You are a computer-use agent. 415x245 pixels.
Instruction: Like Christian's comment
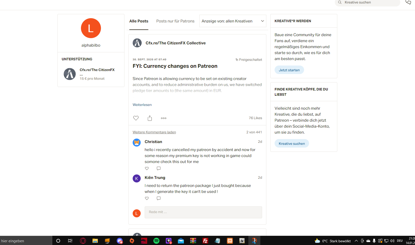point(147,168)
